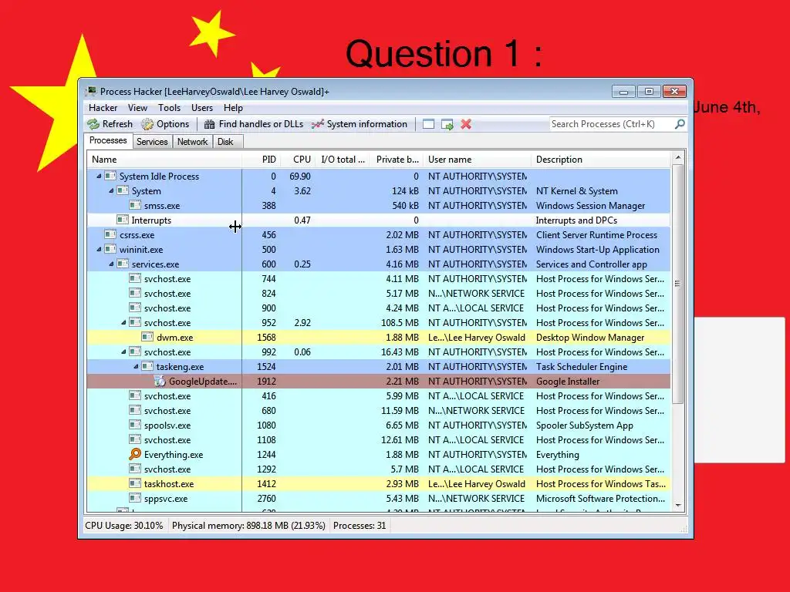Select the svchost.exe row with PID 416
Viewport: 790px width, 592px height.
[378, 396]
